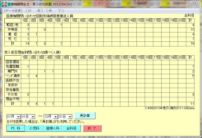Select the 軽症/他 row header in the top table

tap(13, 25)
